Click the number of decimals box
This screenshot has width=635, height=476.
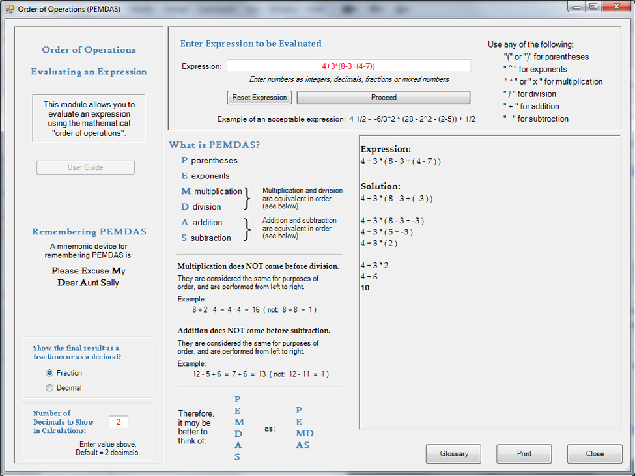(x=119, y=422)
